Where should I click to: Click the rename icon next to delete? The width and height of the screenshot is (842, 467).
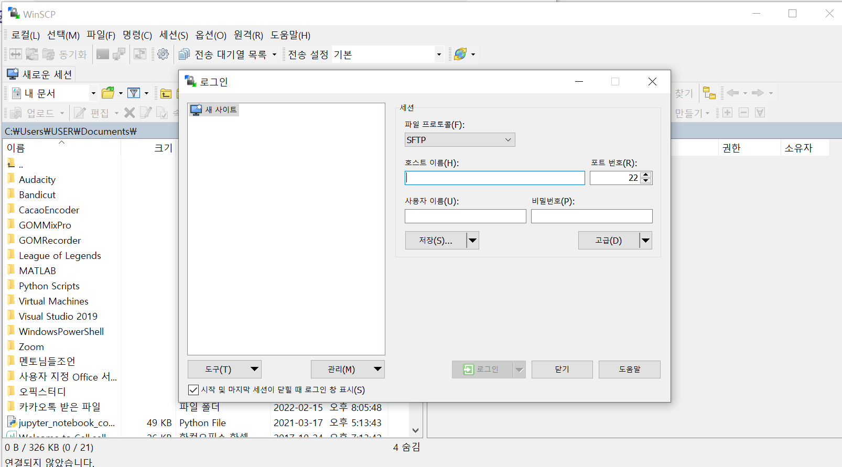point(146,113)
